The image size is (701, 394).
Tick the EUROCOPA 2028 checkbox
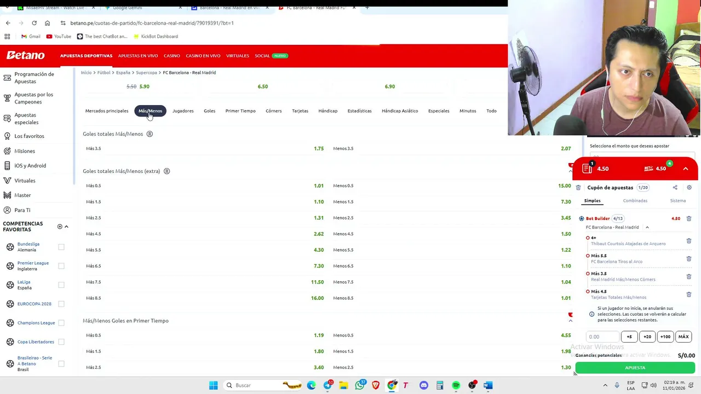click(61, 304)
